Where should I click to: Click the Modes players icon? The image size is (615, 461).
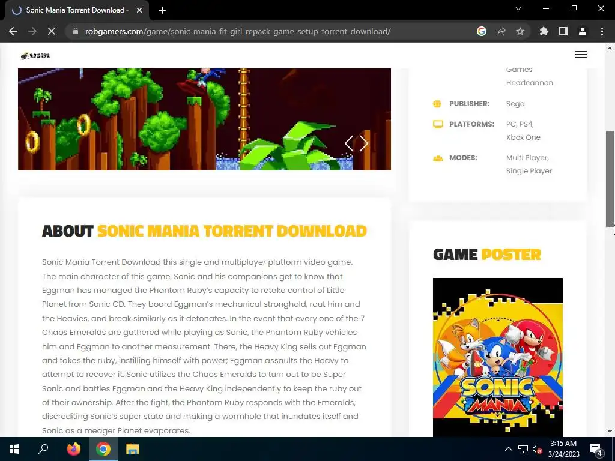tap(438, 158)
